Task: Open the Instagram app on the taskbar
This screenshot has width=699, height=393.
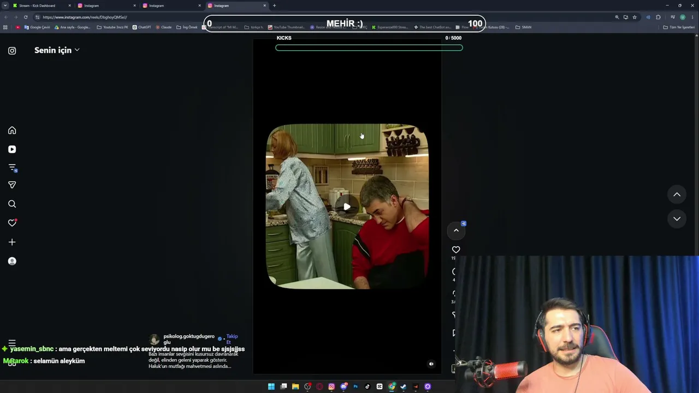Action: tap(331, 386)
